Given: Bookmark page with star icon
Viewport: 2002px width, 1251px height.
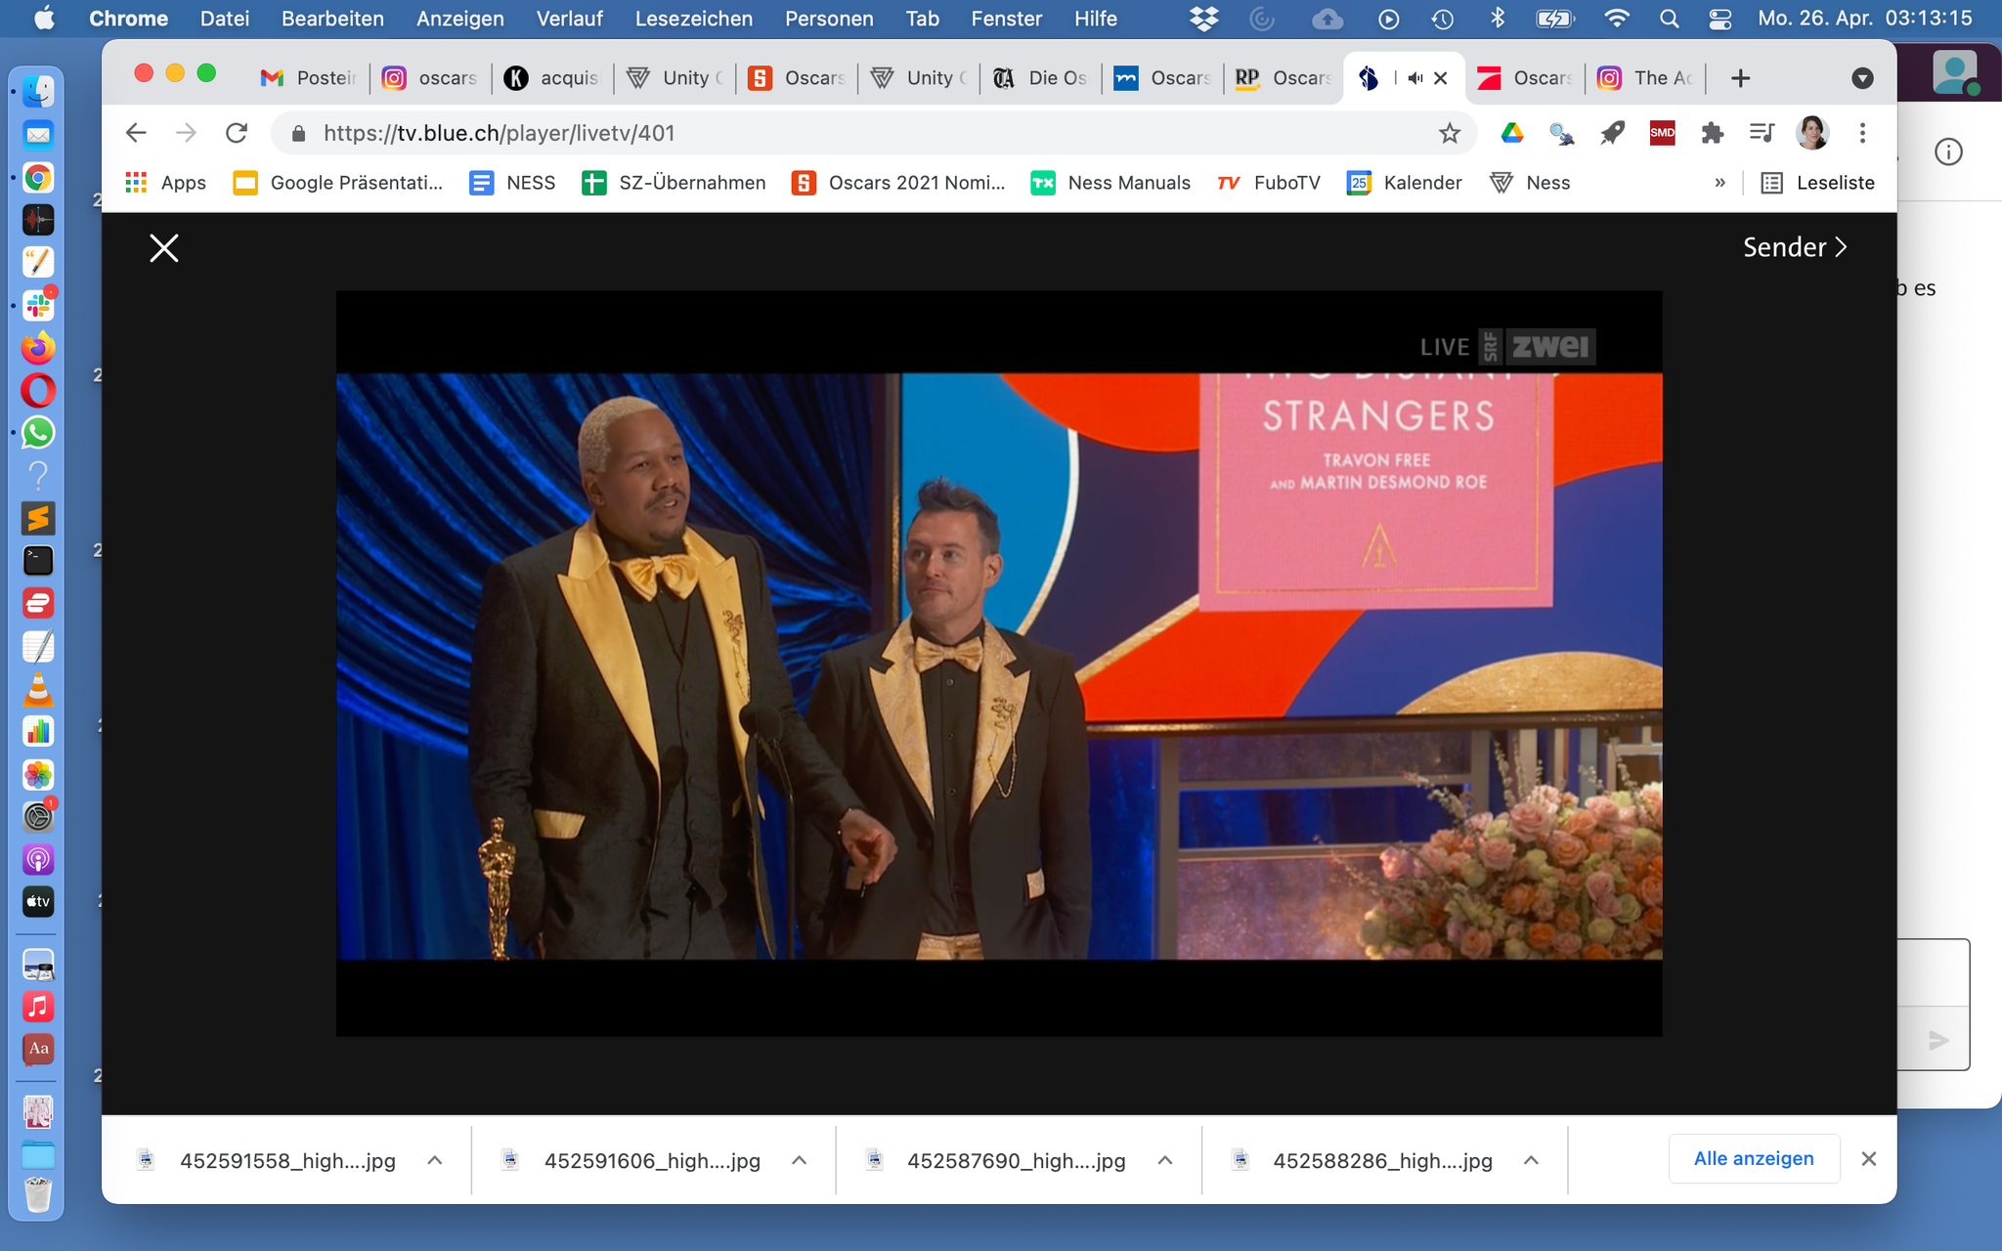Looking at the screenshot, I should pyautogui.click(x=1449, y=133).
